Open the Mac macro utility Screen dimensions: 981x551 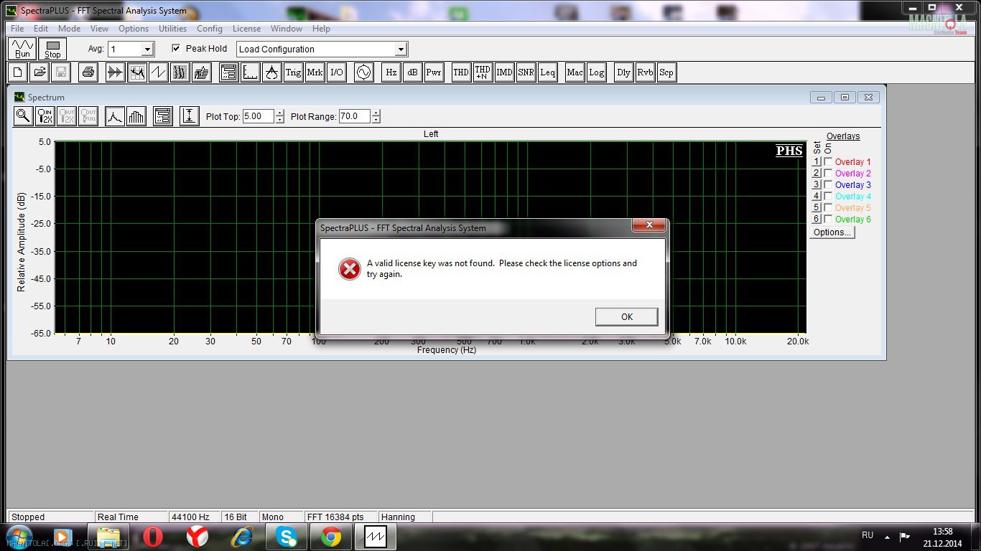coord(575,72)
